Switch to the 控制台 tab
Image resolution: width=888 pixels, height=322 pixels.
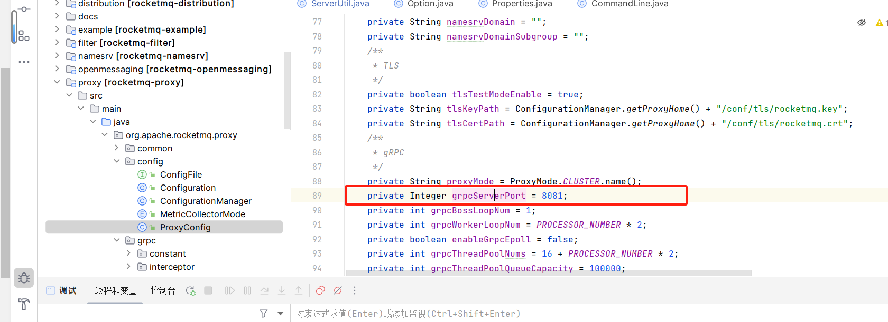[x=163, y=290]
